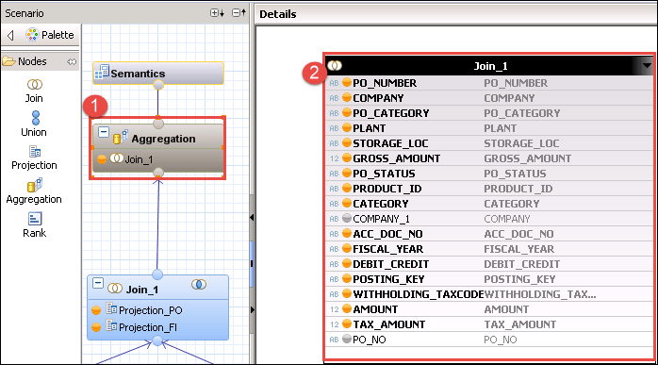Click the Nodes folder icon
The height and width of the screenshot is (365, 658).
(x=8, y=61)
